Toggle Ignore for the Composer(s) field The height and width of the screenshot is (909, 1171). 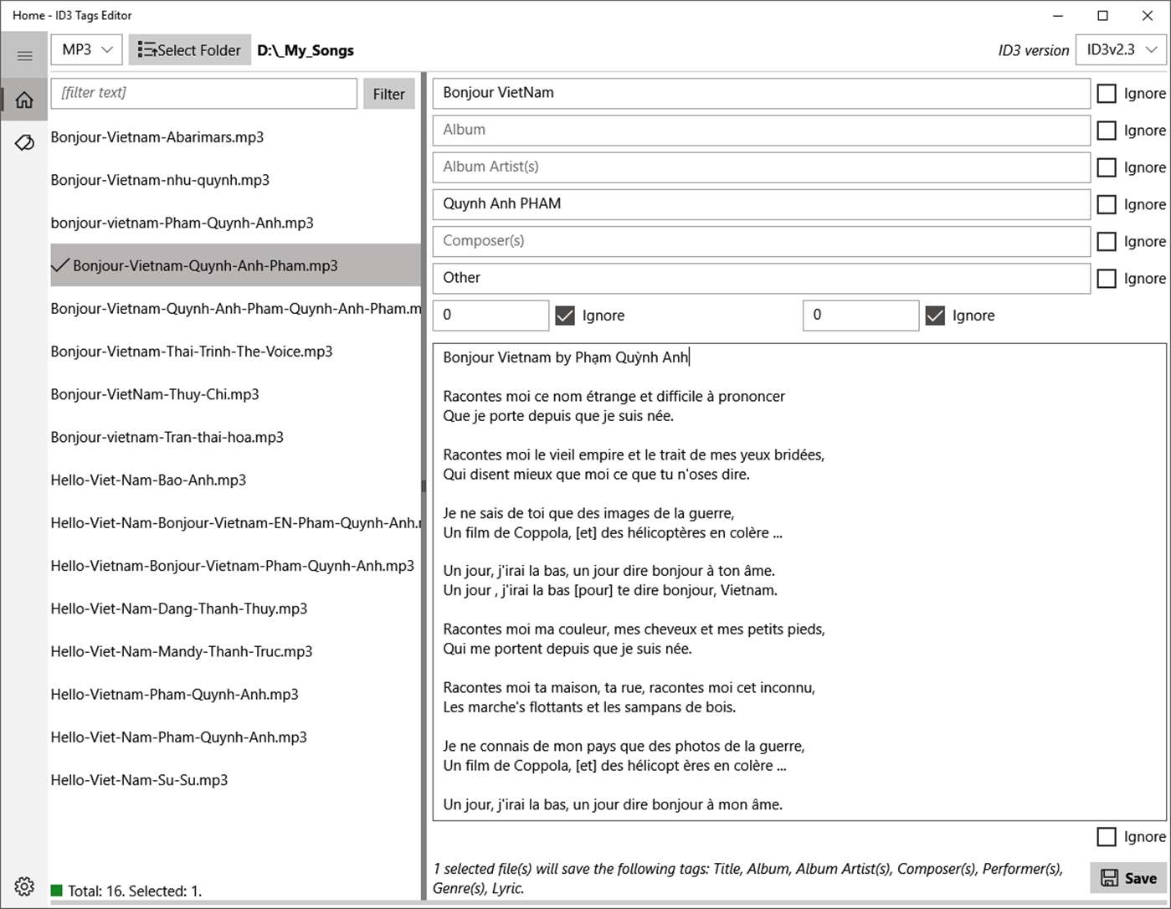(1107, 241)
